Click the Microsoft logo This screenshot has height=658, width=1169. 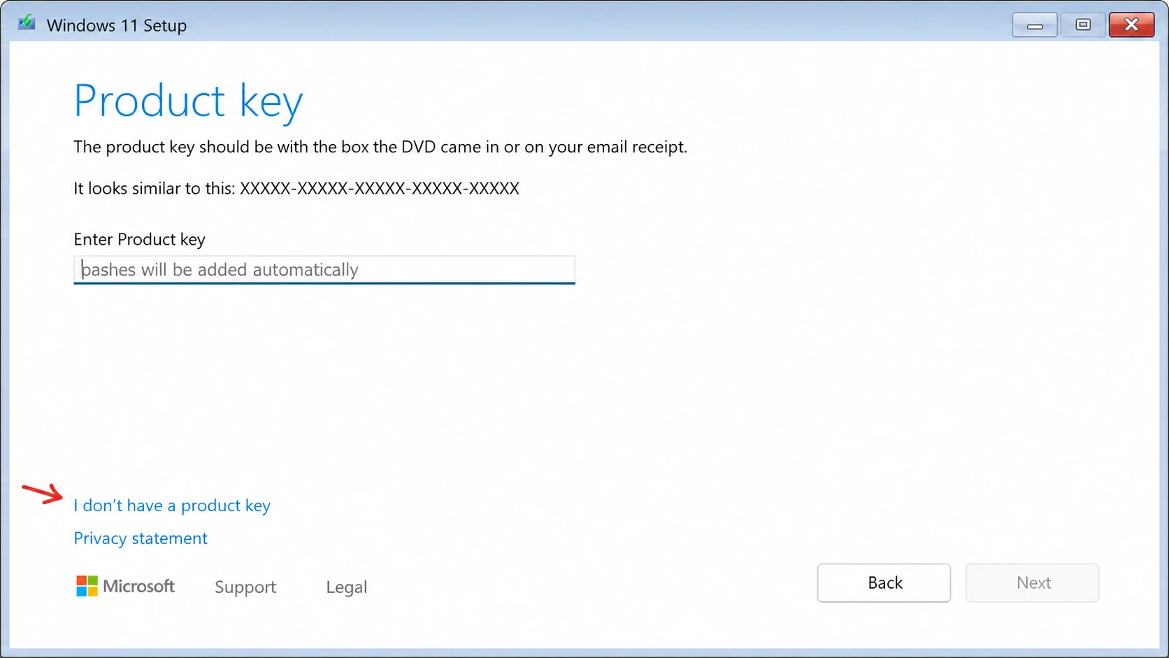[125, 586]
